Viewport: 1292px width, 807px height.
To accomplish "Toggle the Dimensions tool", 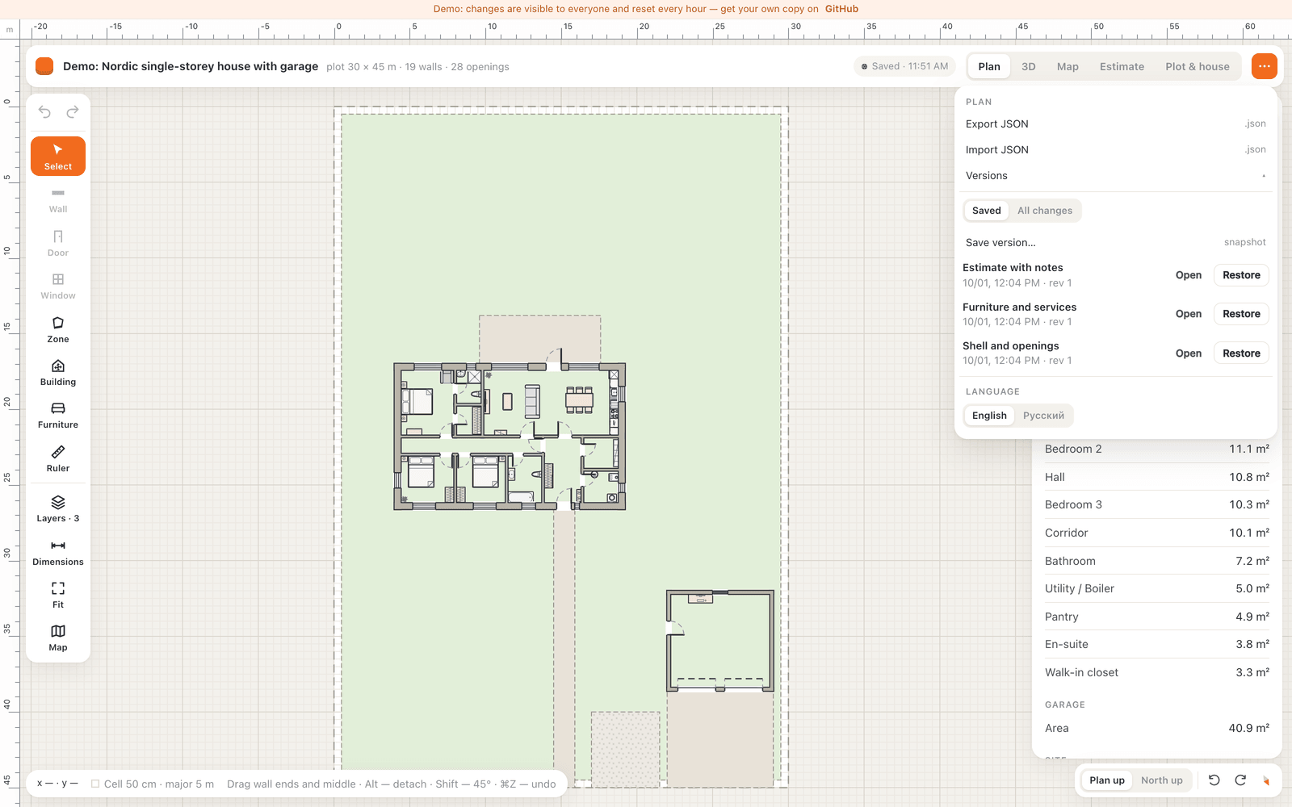I will point(58,552).
